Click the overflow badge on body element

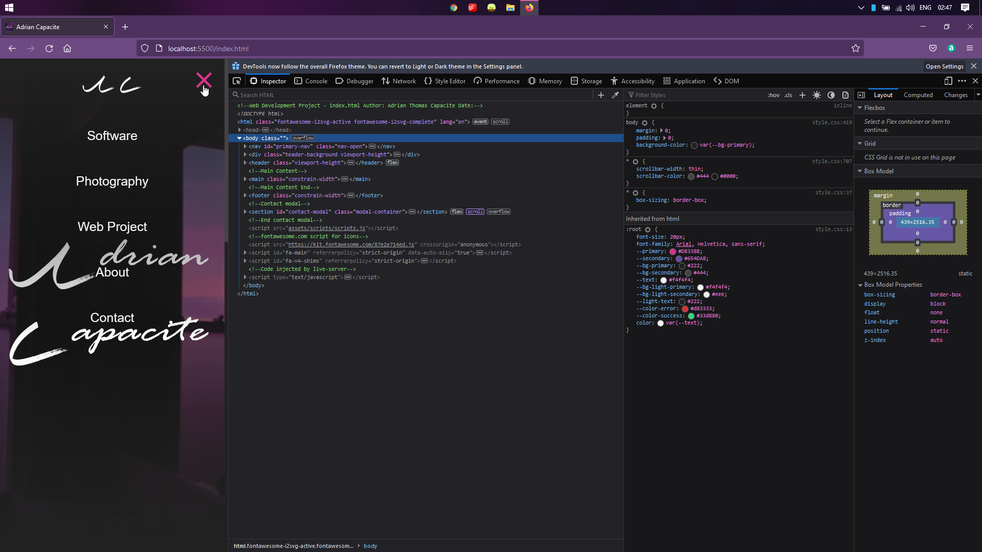coord(303,138)
